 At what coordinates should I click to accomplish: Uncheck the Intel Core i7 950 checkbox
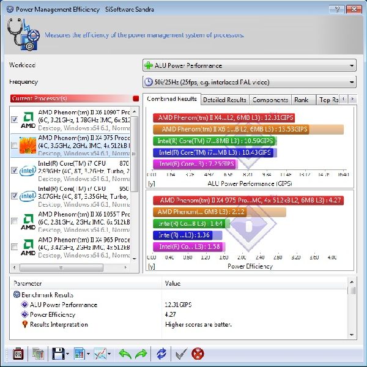click(x=14, y=196)
